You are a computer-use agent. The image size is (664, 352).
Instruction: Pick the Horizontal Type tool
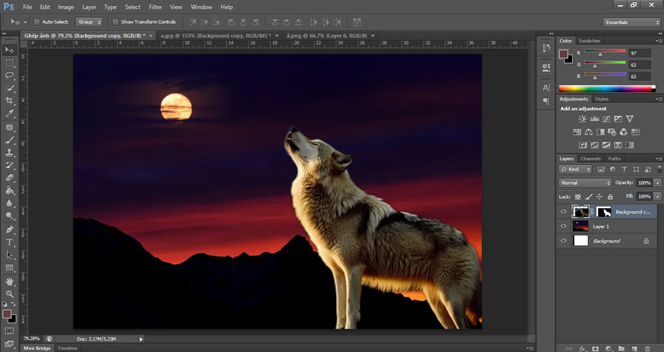(x=10, y=242)
